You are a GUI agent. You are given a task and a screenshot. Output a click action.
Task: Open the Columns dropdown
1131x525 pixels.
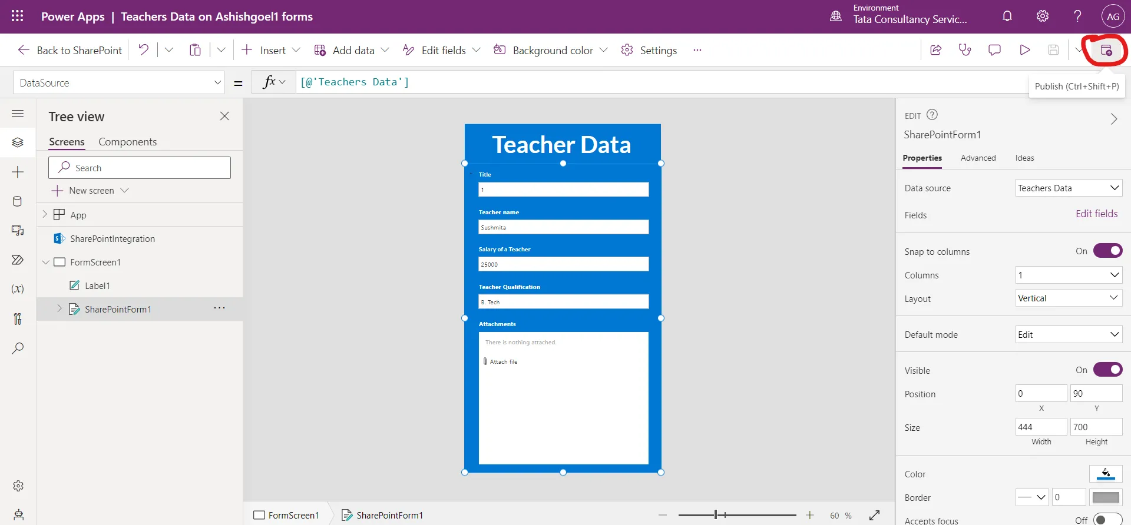coord(1069,275)
